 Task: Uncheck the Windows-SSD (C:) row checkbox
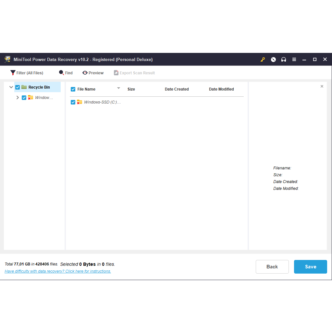coord(73,102)
